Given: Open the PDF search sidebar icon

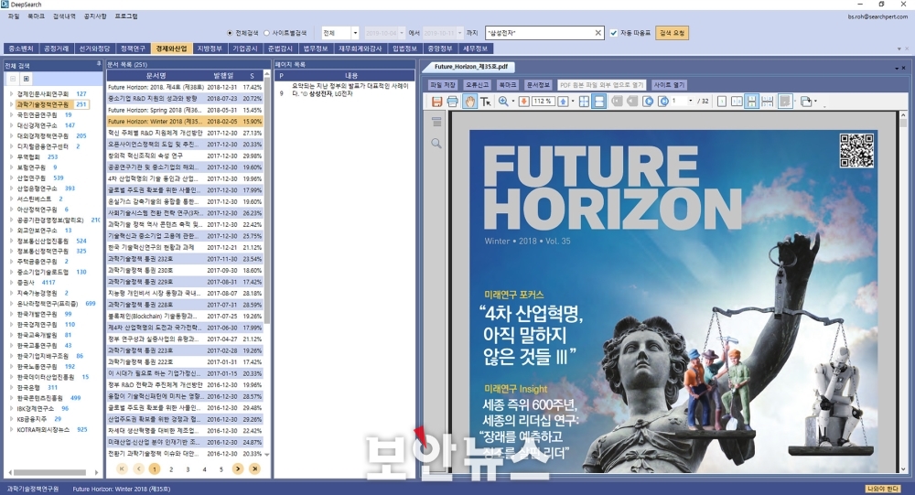Looking at the screenshot, I should click(436, 143).
